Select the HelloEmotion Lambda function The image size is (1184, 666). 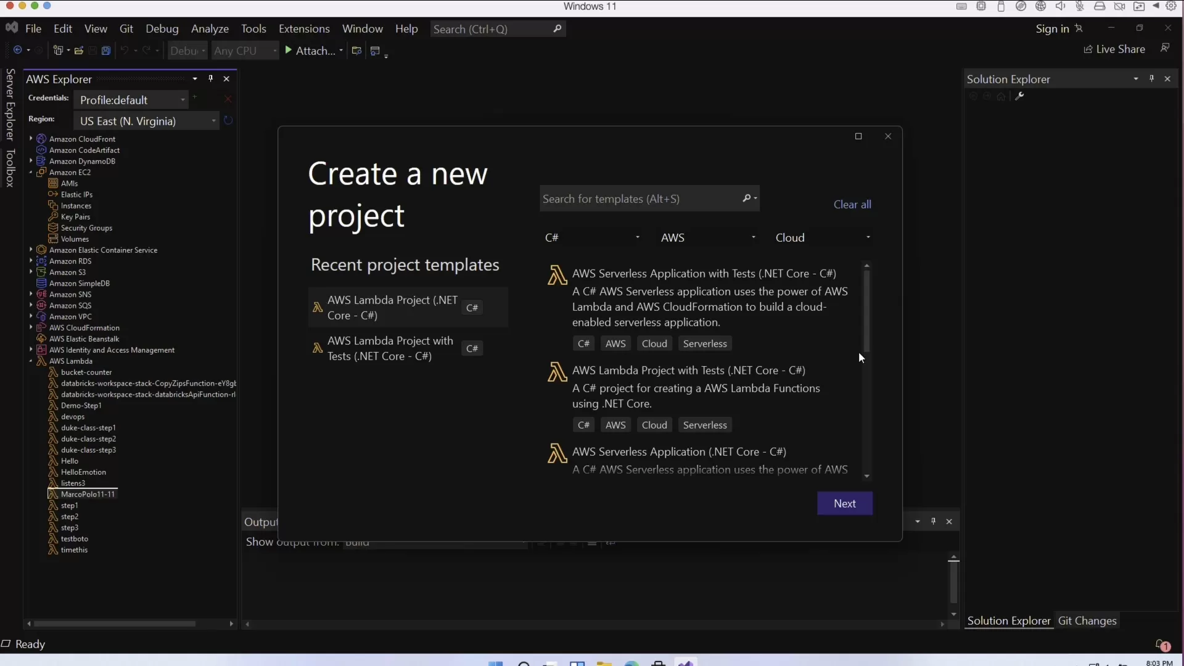[x=83, y=472]
